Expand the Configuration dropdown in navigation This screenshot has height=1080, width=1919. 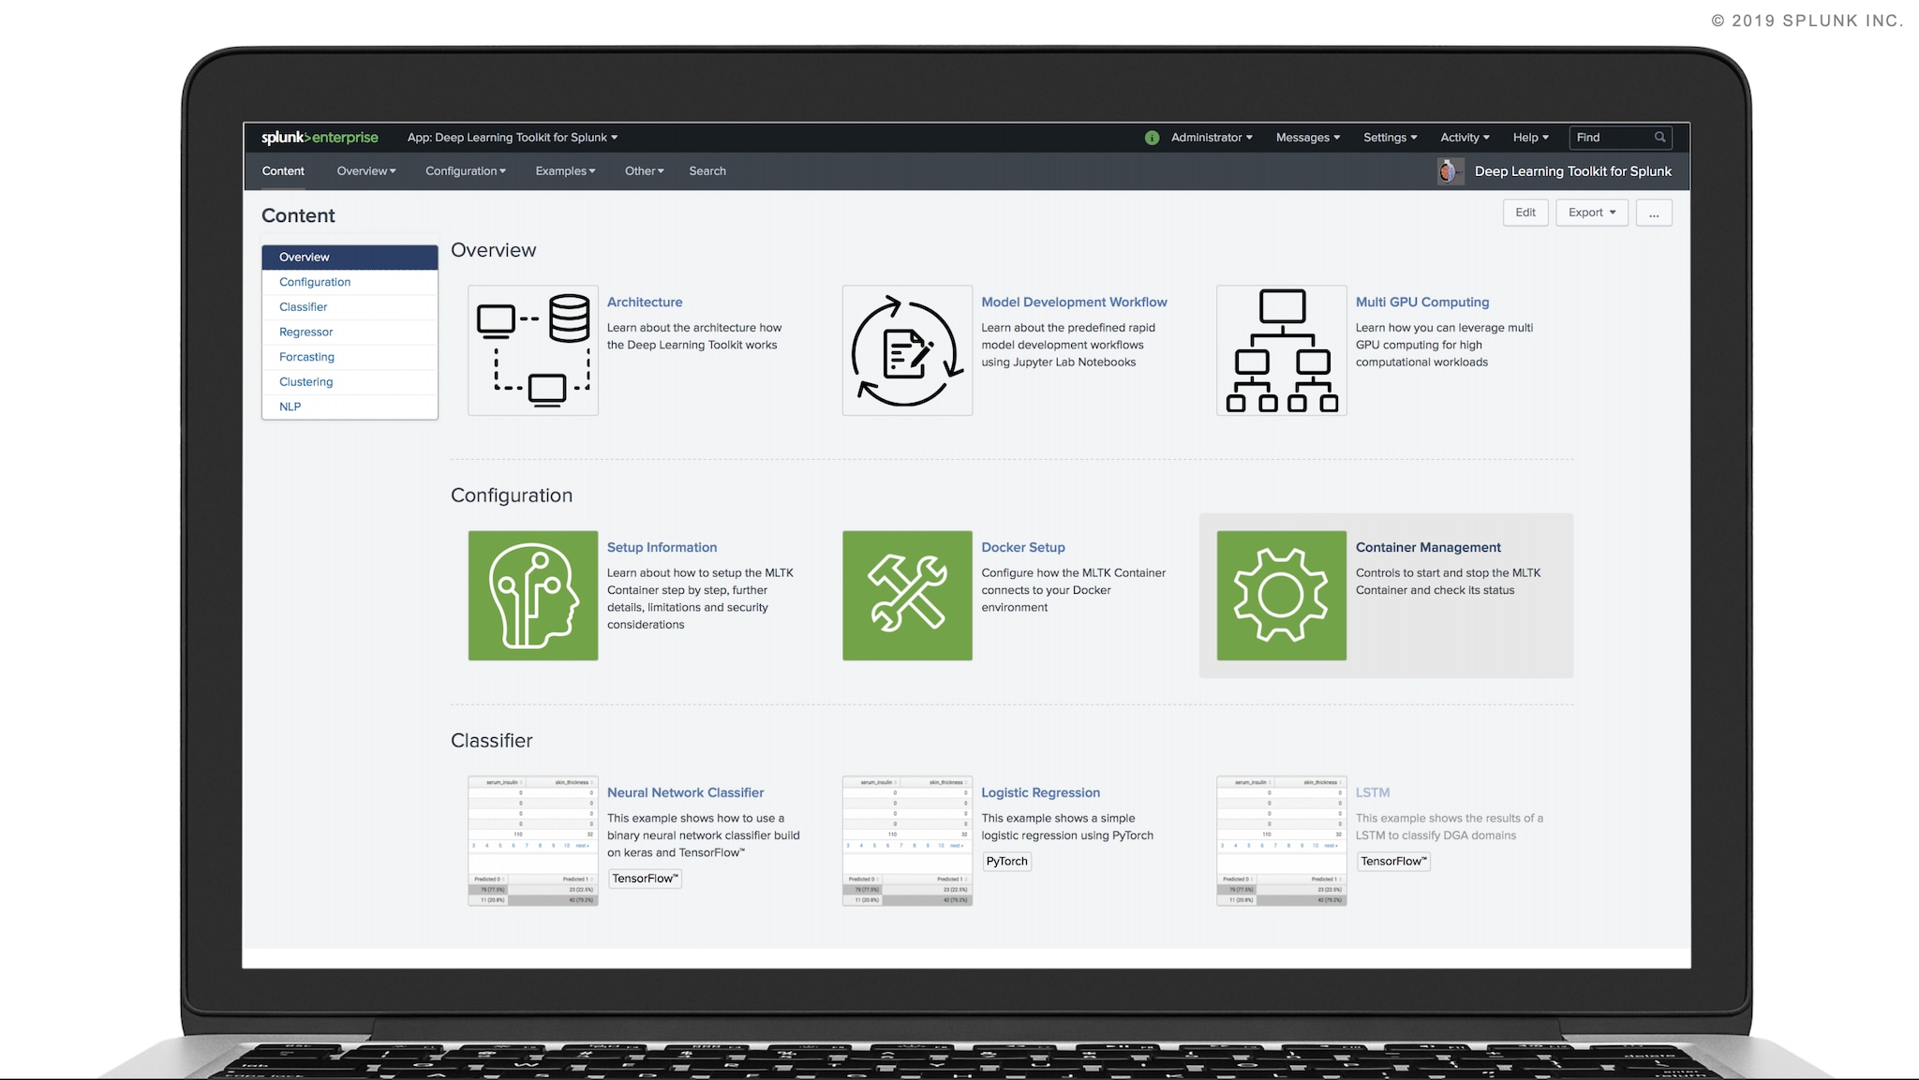pos(466,170)
